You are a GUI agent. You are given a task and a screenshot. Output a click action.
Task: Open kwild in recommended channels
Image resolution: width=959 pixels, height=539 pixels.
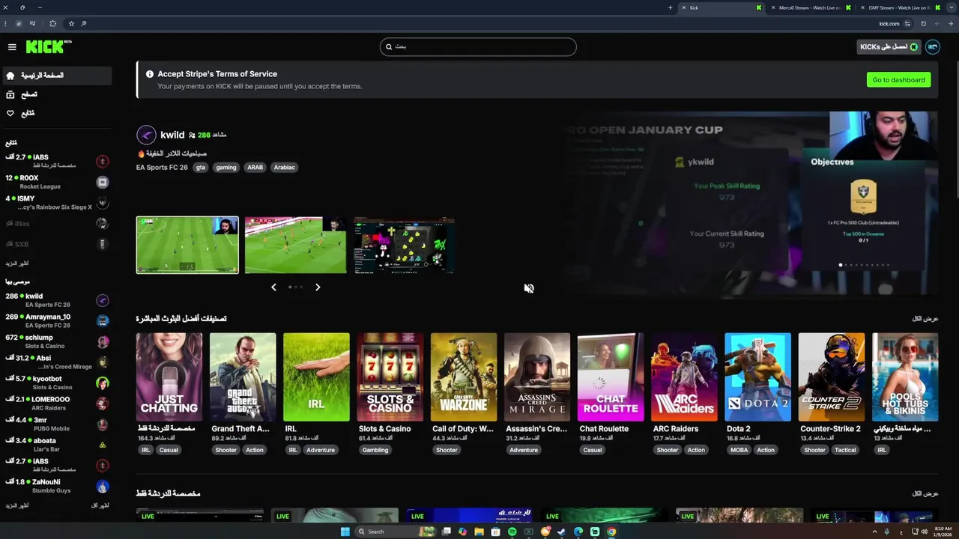pos(56,300)
